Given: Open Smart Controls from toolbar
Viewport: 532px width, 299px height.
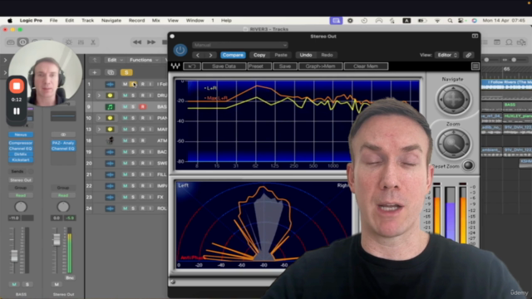Looking at the screenshot, I should pos(68,42).
